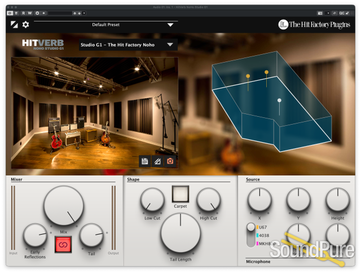Select the MKH800 microphone option
The height and width of the screenshot is (273, 361).
click(x=266, y=244)
